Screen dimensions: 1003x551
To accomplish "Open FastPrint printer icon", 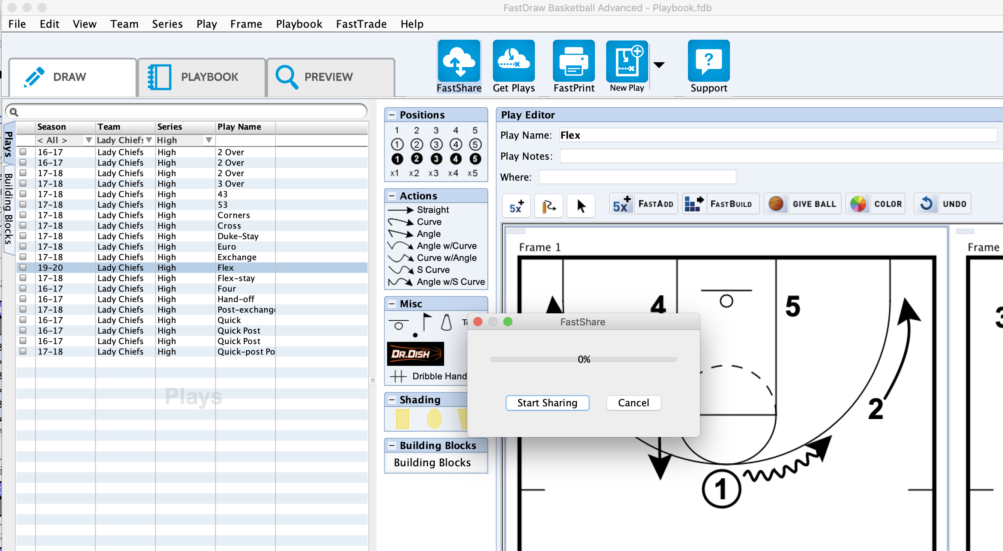I will pyautogui.click(x=574, y=61).
